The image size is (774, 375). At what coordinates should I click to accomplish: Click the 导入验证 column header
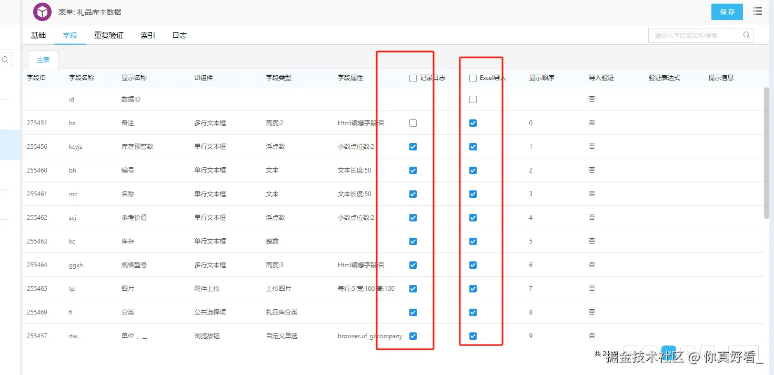tap(601, 78)
